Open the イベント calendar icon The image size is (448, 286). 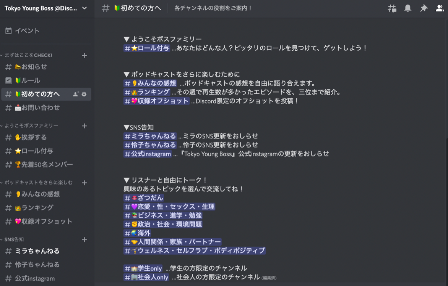point(8,31)
